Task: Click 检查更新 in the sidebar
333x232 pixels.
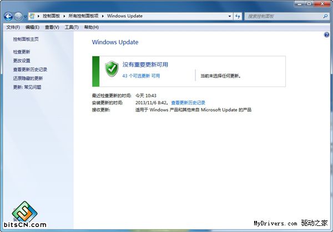Action: click(22, 52)
